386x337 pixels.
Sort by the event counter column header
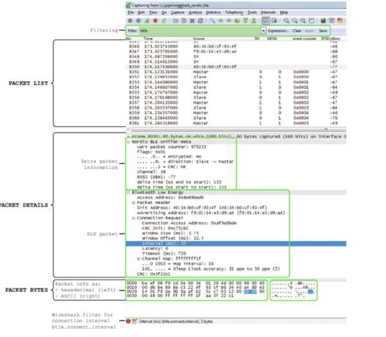[x=304, y=39]
